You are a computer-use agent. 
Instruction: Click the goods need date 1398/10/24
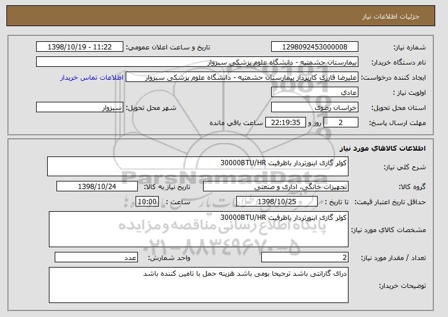[x=97, y=187]
